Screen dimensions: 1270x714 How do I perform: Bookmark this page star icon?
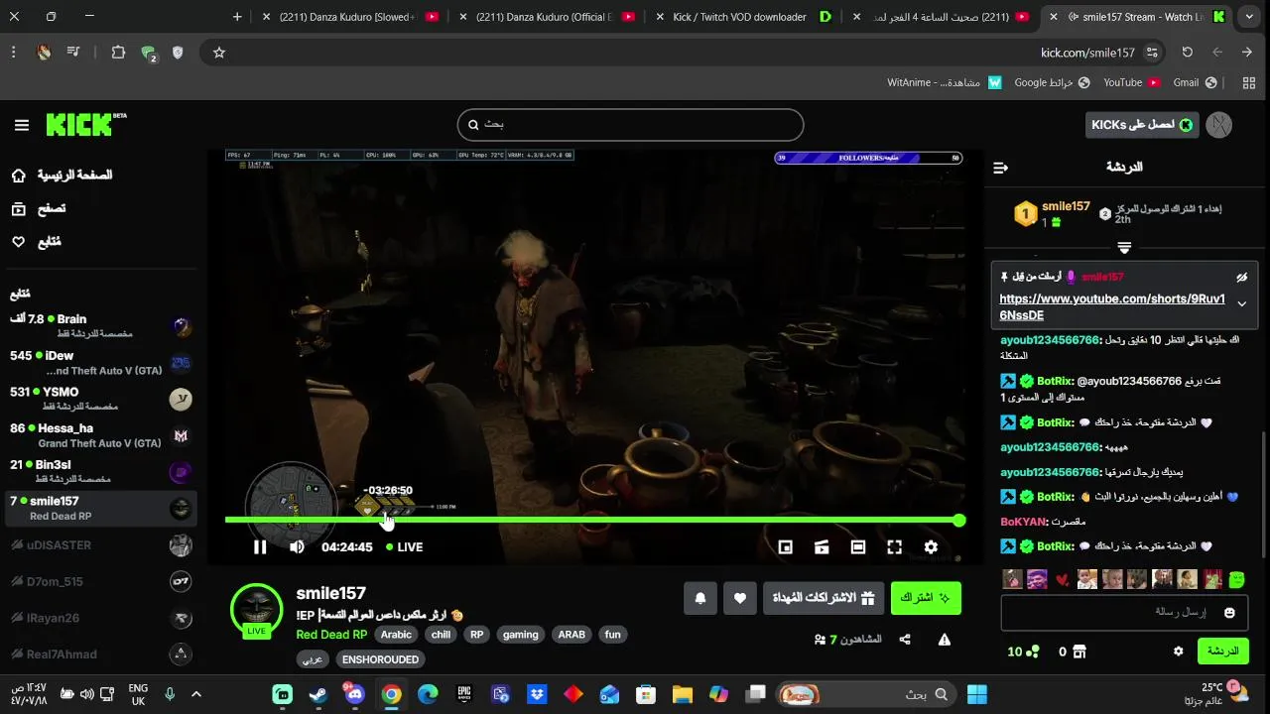[219, 53]
